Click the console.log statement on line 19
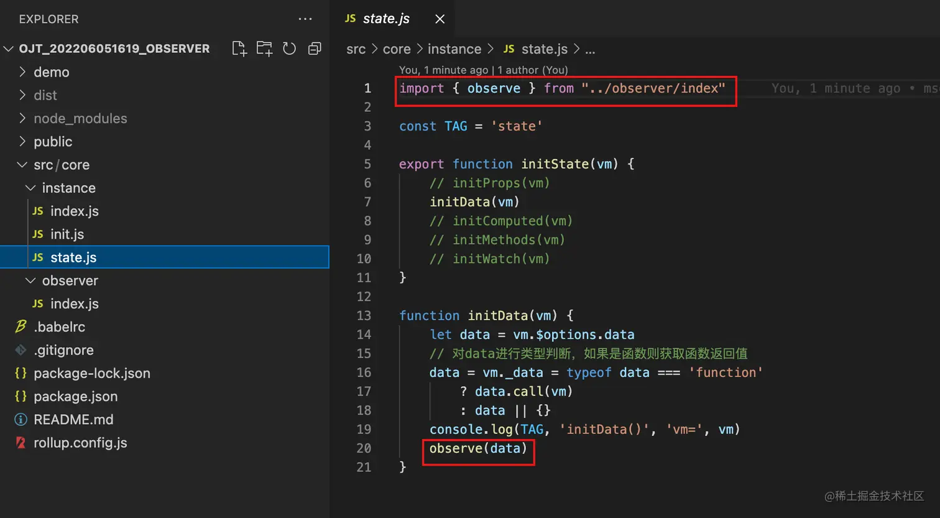940x518 pixels. (x=584, y=430)
